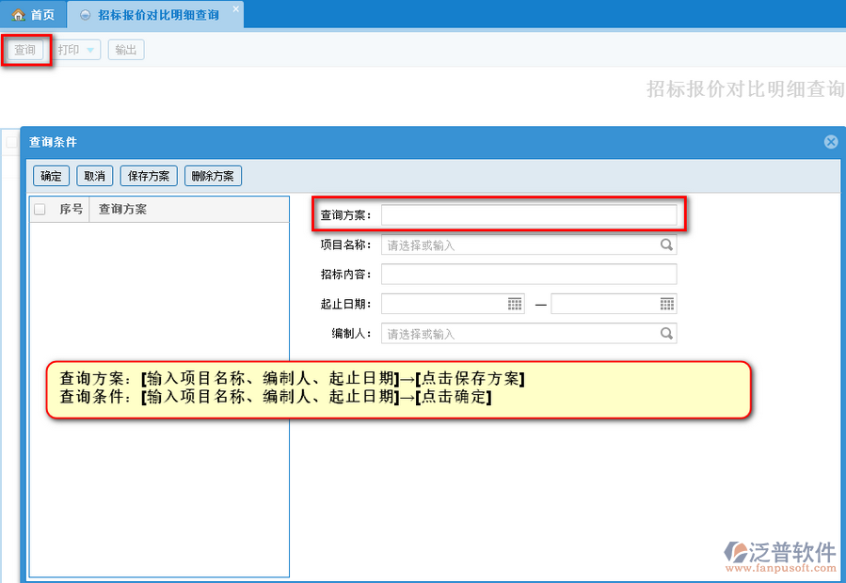Close the 查询条件 dialog with X icon

831,142
